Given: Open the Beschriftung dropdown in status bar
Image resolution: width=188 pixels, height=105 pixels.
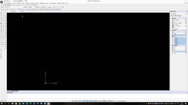Looking at the screenshot, I should tap(111, 101).
